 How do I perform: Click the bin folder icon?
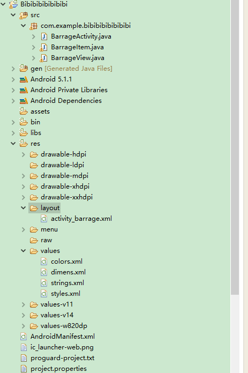[24, 122]
